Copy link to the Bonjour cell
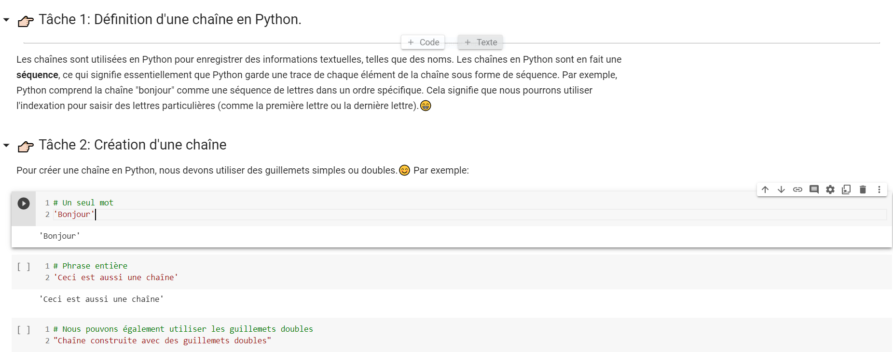The height and width of the screenshot is (352, 893). coord(797,190)
